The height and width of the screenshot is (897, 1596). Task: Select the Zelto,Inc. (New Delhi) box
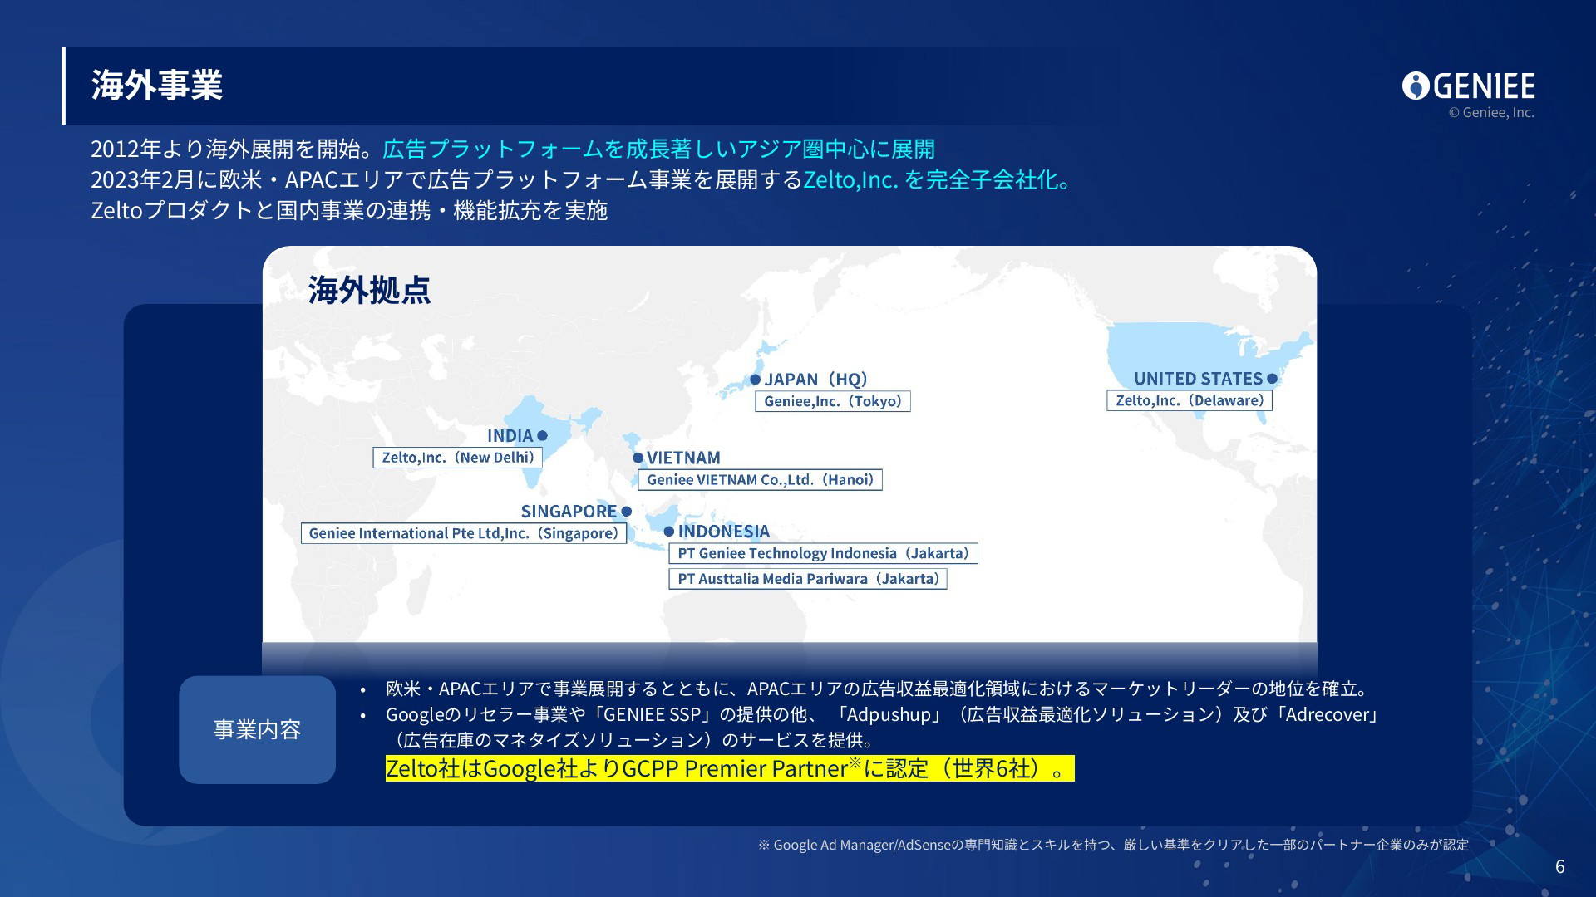click(x=458, y=458)
